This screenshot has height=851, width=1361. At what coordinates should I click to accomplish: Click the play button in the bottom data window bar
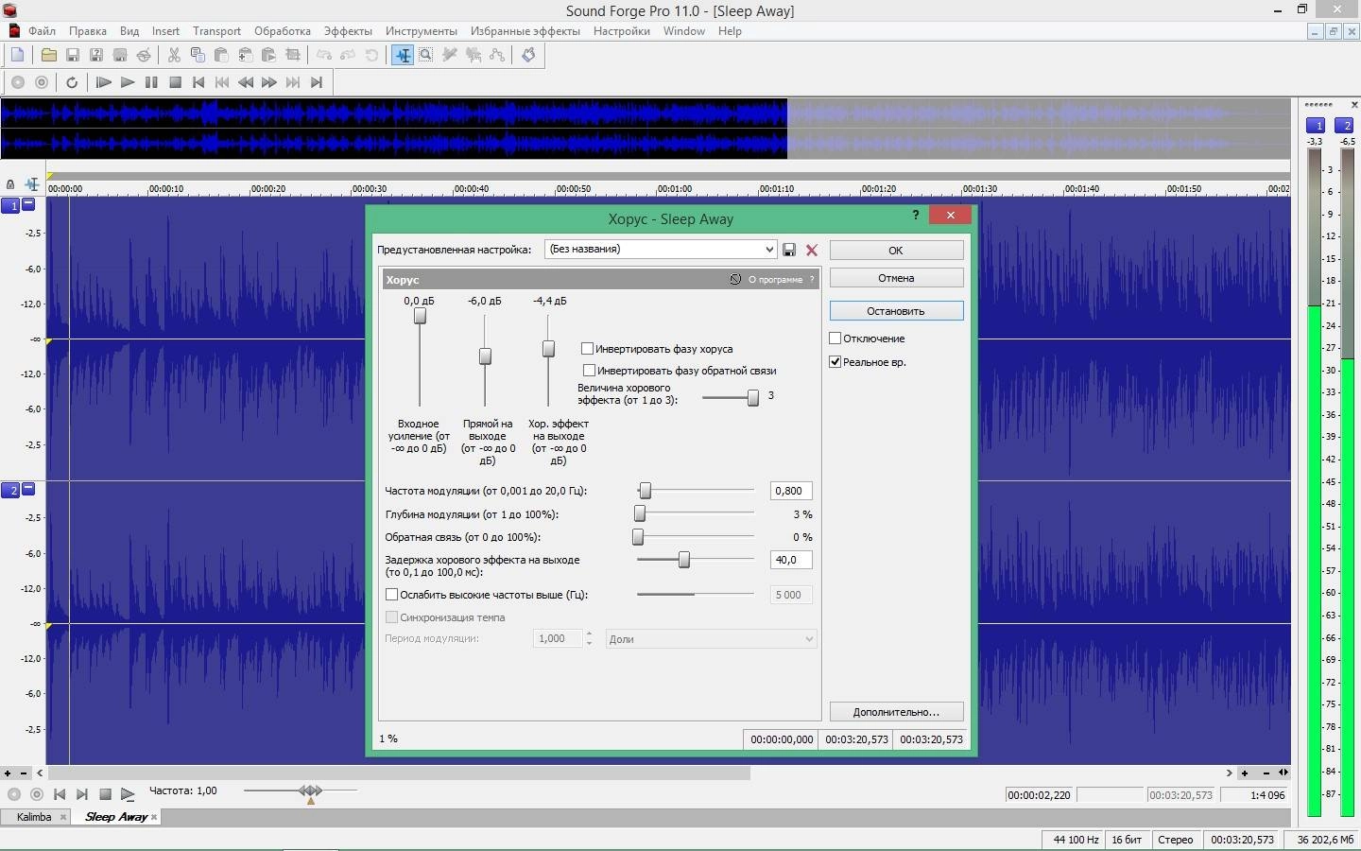(x=128, y=794)
